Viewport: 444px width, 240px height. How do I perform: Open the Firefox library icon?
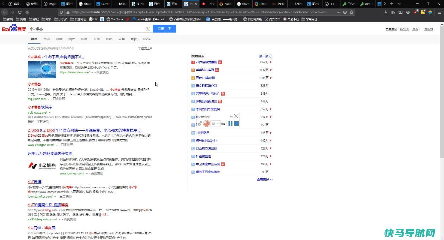[393, 12]
